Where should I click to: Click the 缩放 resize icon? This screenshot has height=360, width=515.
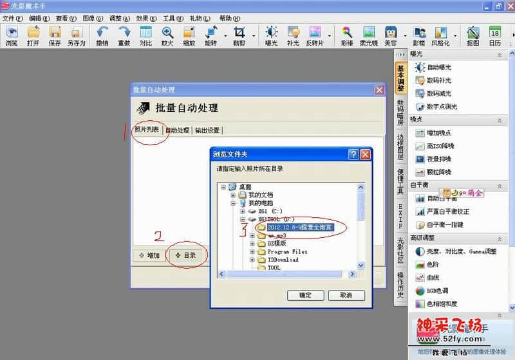[189, 36]
